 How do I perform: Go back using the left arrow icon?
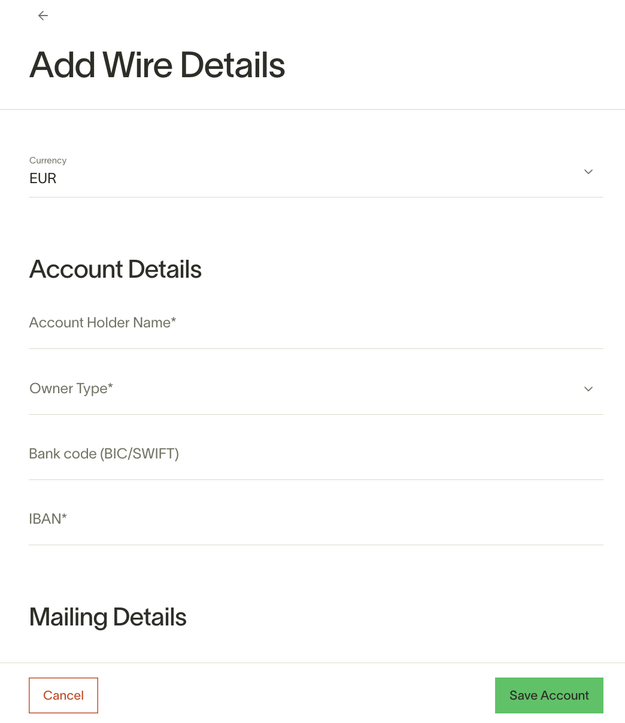[x=43, y=16]
